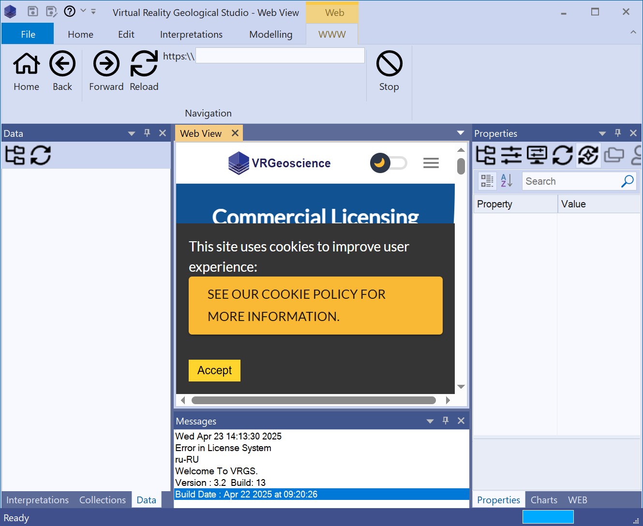
Task: Open the document tab list dropdown
Action: (461, 133)
